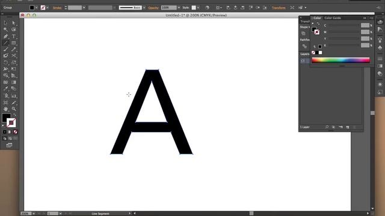Click Change Screen Mode icon in toolbox
This screenshot has width=385, height=216.
[9, 145]
